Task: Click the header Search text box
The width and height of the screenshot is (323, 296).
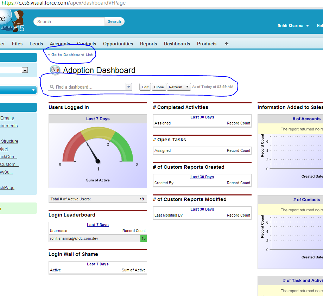Action: click(x=69, y=21)
